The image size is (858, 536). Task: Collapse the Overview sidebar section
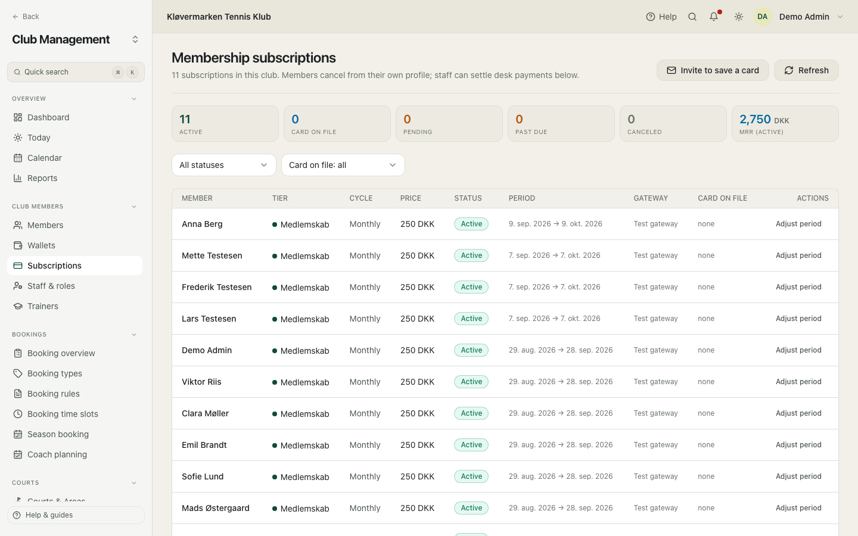point(134,99)
